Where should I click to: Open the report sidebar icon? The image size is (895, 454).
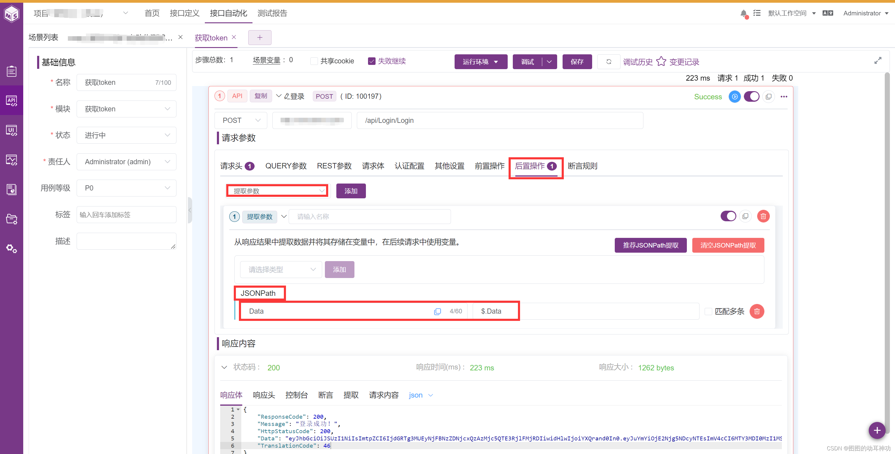(x=11, y=190)
